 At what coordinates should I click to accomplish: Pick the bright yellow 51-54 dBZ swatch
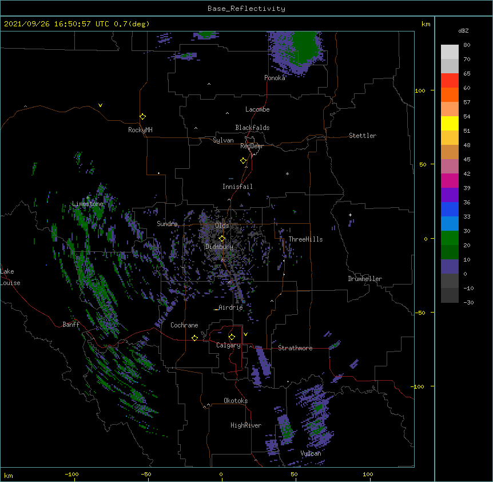pos(450,123)
